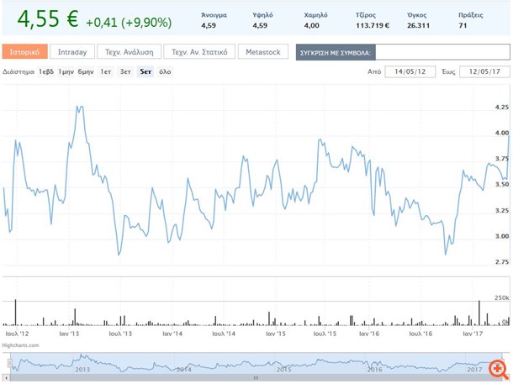Click the navigator scrollbar grip
This screenshot has width=513, height=384.
click(256, 378)
